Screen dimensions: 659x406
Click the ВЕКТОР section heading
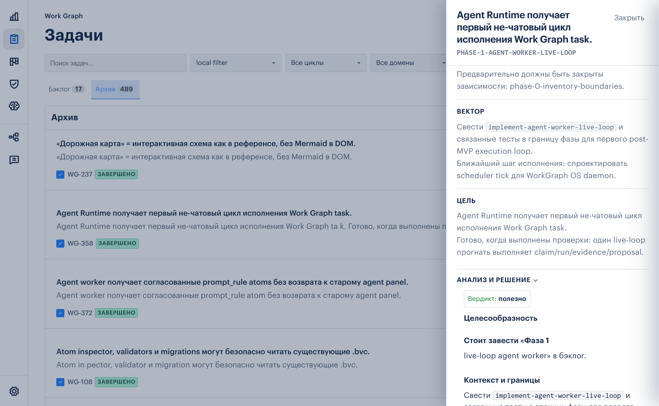coord(470,111)
